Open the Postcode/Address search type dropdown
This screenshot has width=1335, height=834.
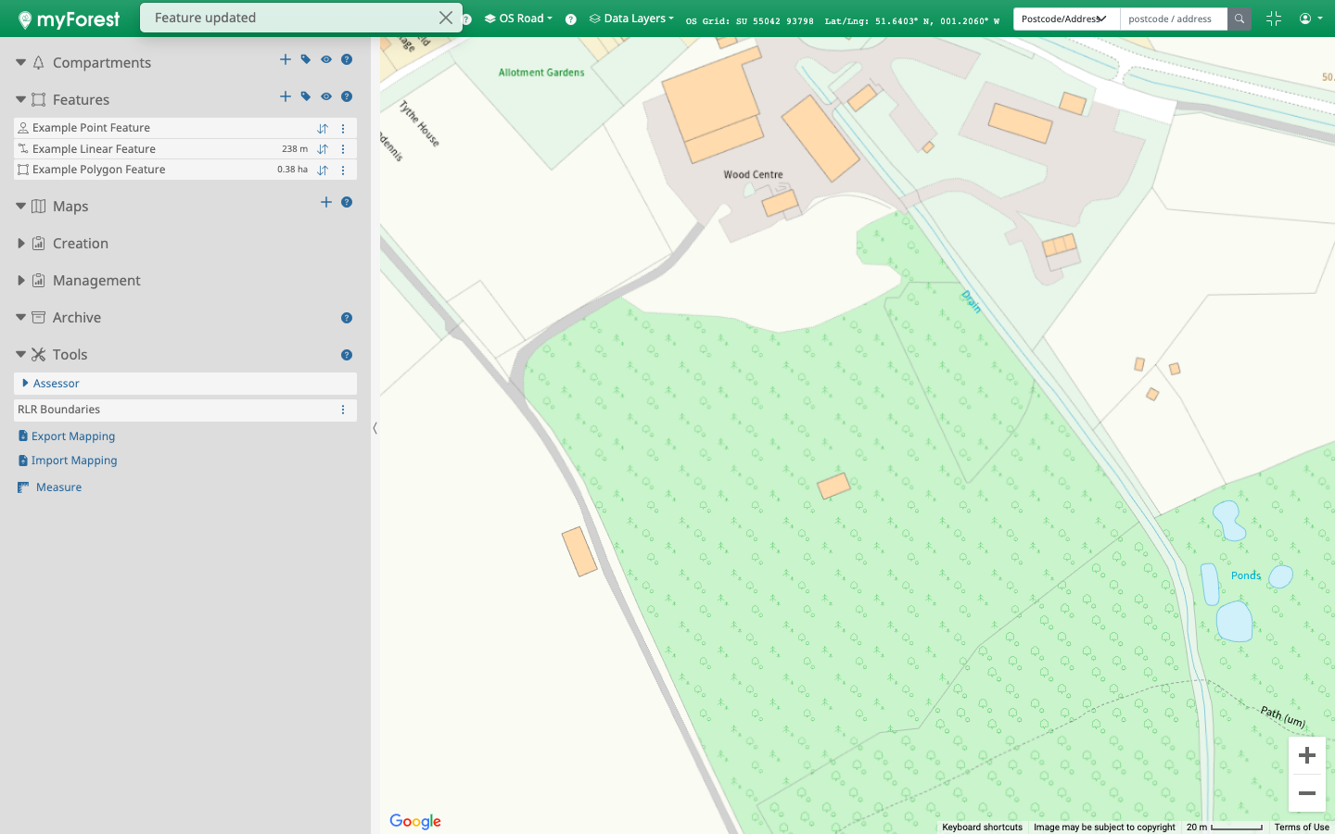[x=1065, y=19]
